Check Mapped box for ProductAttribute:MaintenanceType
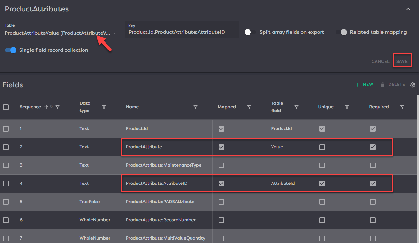This screenshot has width=419, height=243. tap(221, 165)
